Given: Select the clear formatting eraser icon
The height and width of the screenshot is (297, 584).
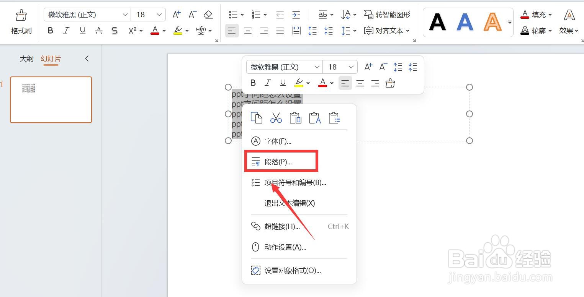Looking at the screenshot, I should (x=208, y=14).
